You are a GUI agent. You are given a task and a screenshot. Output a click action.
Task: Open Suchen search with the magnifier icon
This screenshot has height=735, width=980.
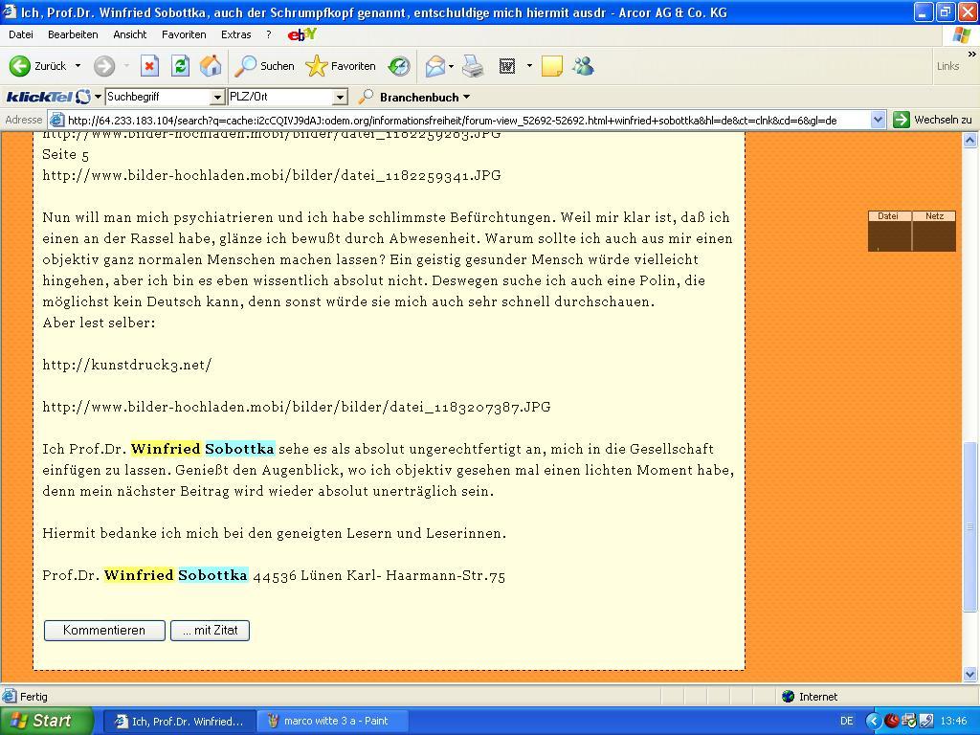pos(245,66)
